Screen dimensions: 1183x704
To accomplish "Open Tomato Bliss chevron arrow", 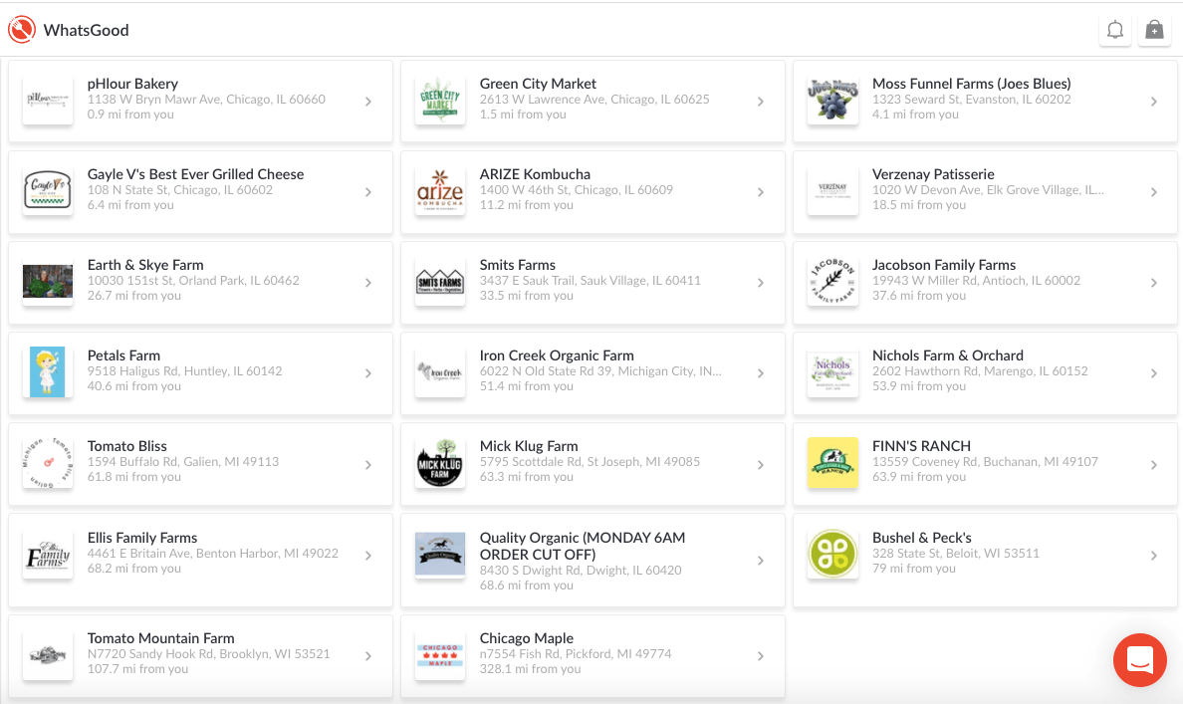I will [x=368, y=465].
